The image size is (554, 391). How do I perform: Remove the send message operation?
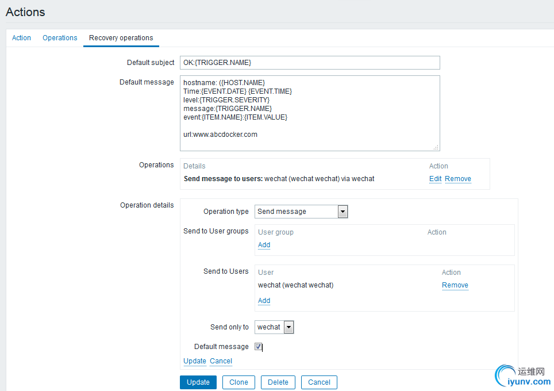[x=457, y=179]
